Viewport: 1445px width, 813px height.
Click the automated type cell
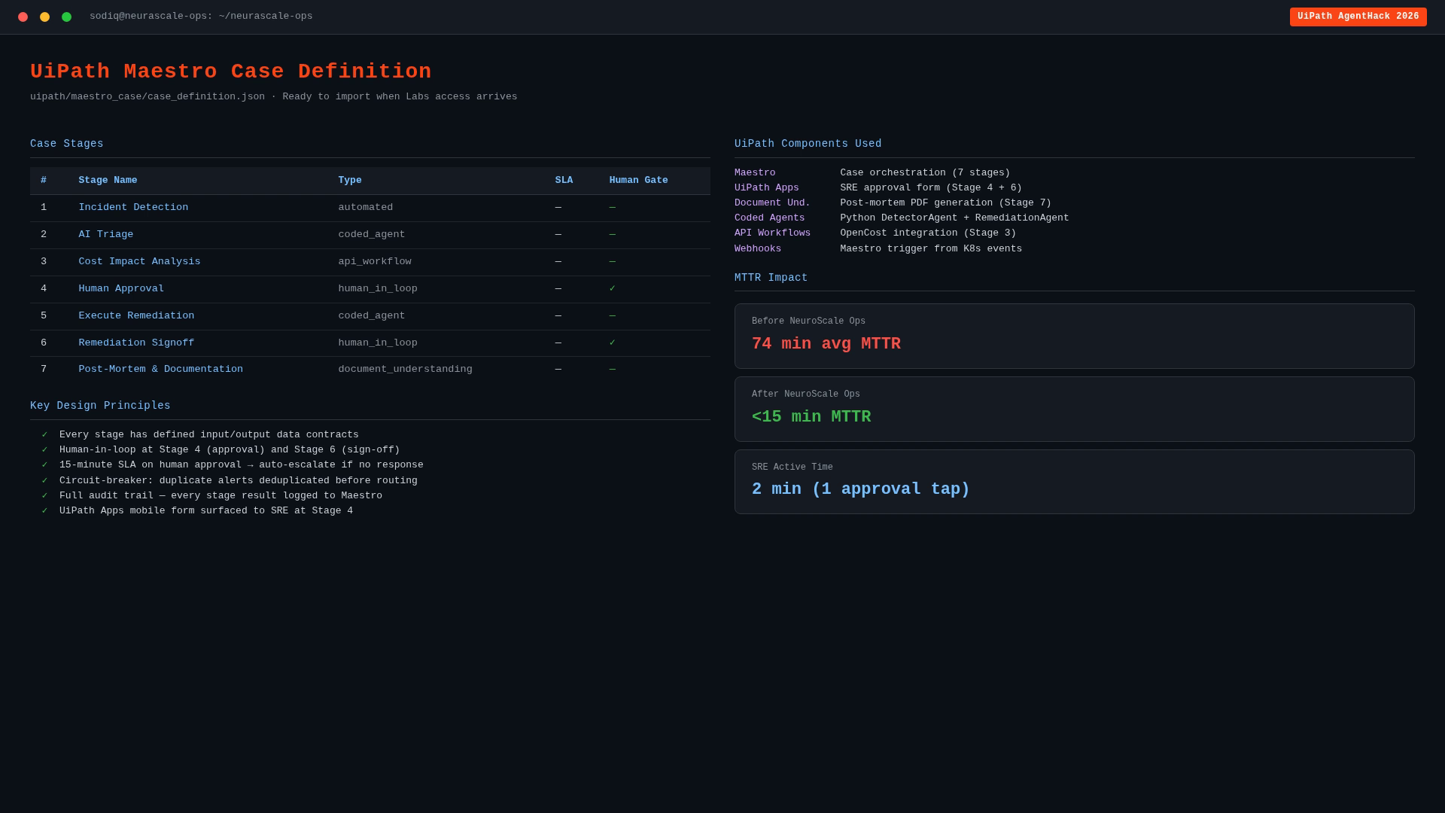tap(365, 208)
